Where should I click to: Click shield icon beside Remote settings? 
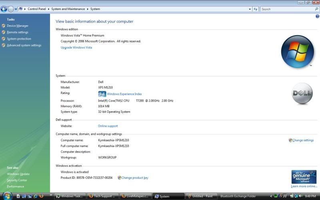(3, 32)
